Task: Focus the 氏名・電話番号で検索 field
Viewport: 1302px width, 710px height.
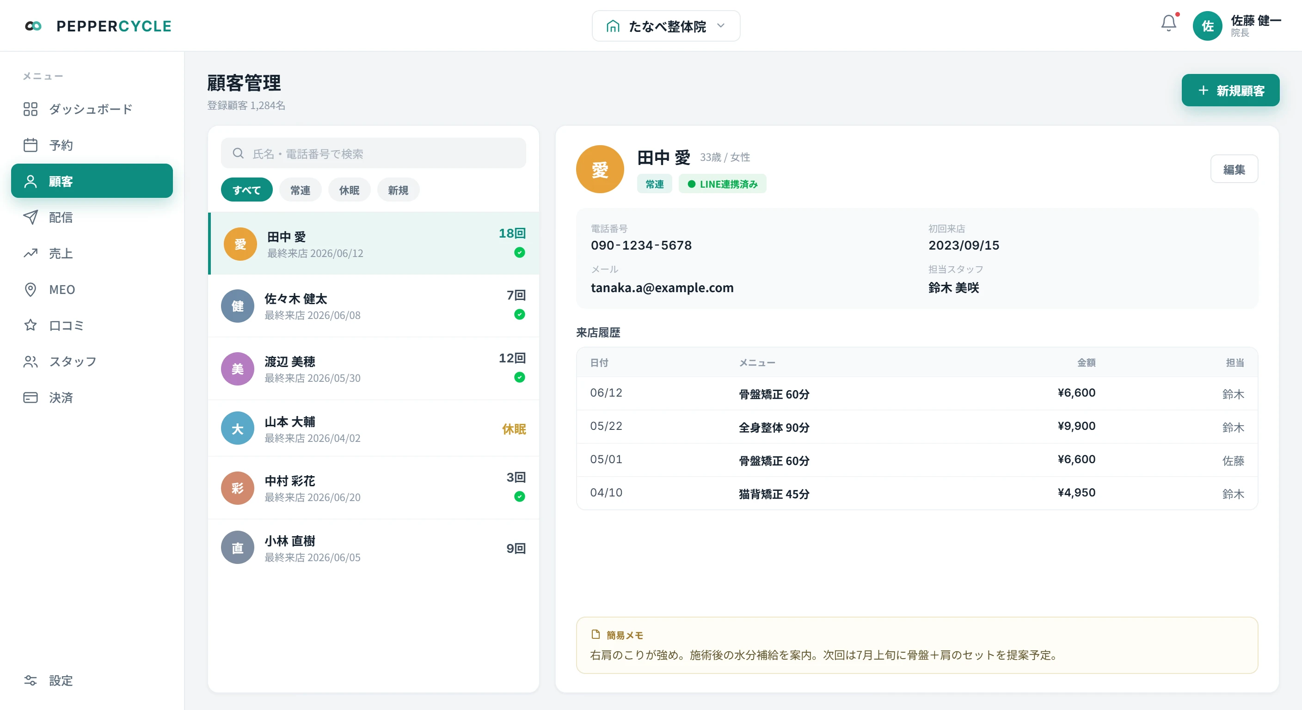Action: [374, 153]
